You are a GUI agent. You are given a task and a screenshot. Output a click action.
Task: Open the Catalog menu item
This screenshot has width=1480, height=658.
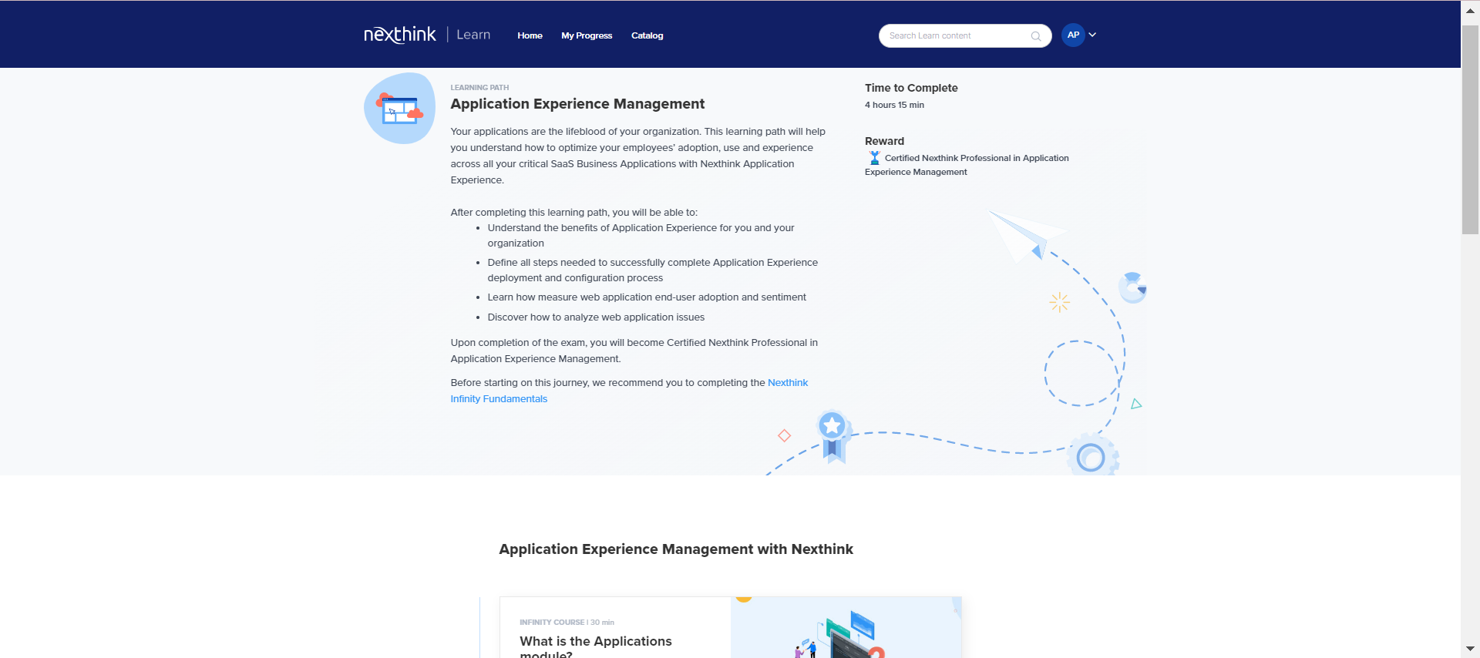[x=647, y=35]
